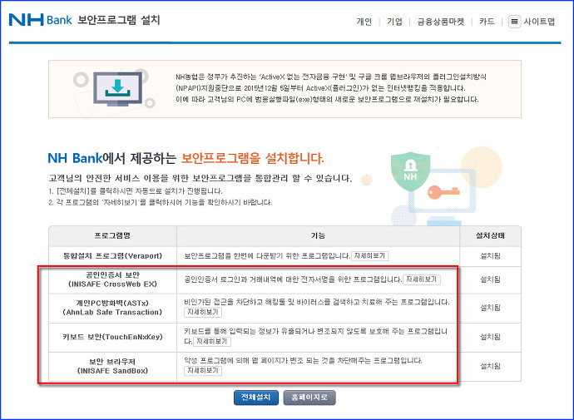Viewport: 574px width, 420px height.
Task: Click 자세히보기 for Veraport program
Action: coord(369,255)
